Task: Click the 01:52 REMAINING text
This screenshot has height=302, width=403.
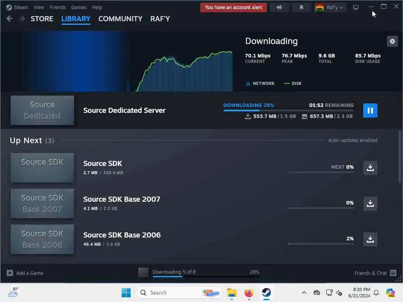Action: coord(331,105)
